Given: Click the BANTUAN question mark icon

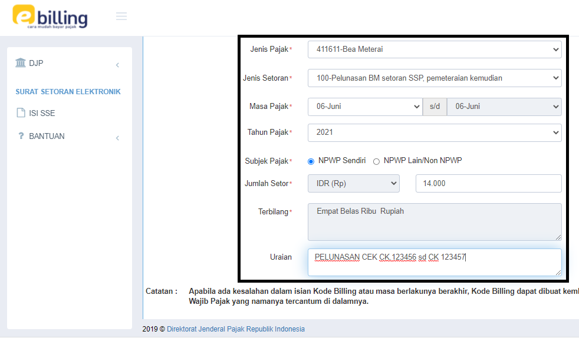Looking at the screenshot, I should 21,136.
